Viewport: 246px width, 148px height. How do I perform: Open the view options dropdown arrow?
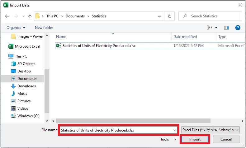(216, 28)
